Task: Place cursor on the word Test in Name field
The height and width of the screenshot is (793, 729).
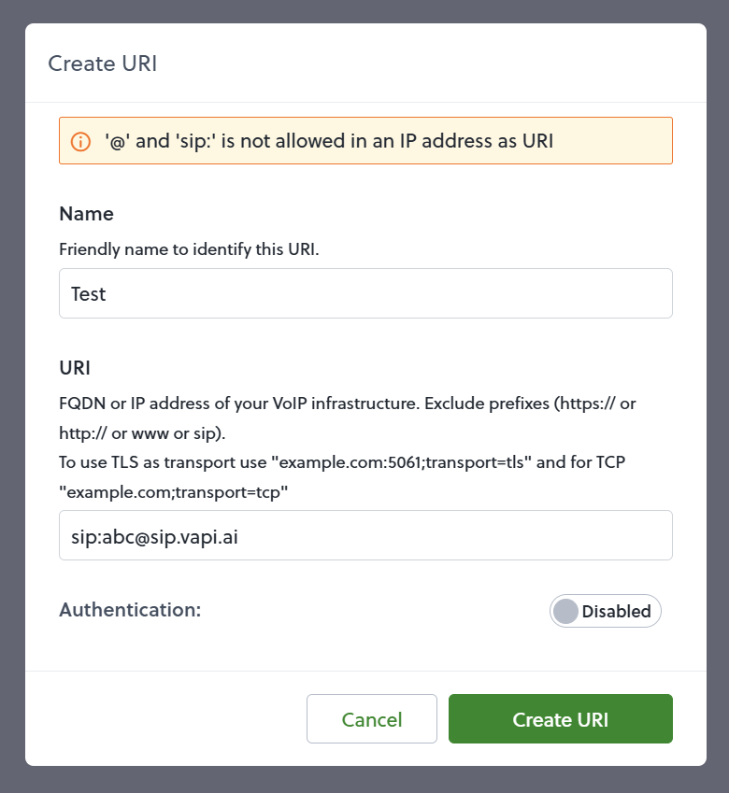Action: pyautogui.click(x=89, y=294)
